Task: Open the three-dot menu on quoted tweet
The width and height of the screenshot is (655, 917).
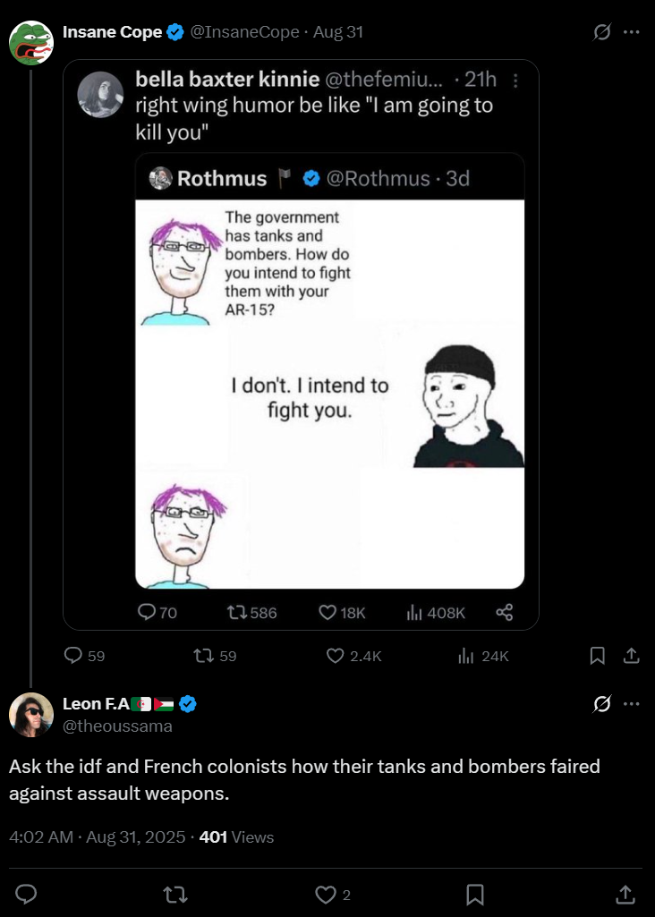Action: (515, 81)
